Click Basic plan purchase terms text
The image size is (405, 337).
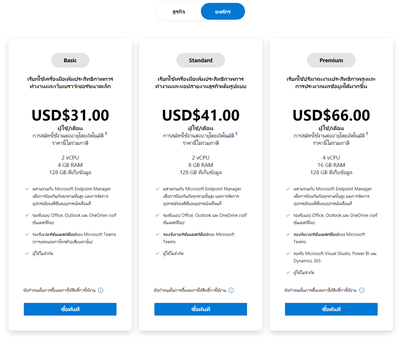pyautogui.click(x=59, y=290)
